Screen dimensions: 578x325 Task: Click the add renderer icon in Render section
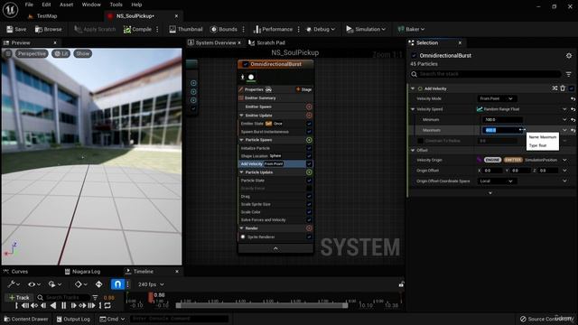(x=309, y=228)
